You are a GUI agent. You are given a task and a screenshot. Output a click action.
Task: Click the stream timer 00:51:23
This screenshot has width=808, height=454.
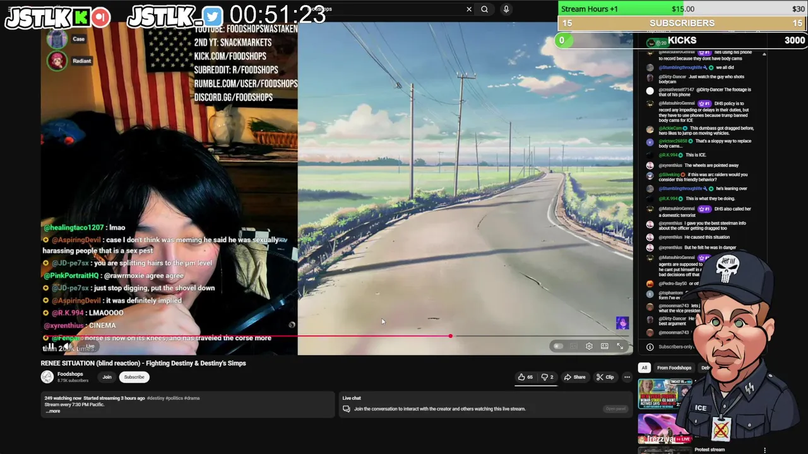278,15
